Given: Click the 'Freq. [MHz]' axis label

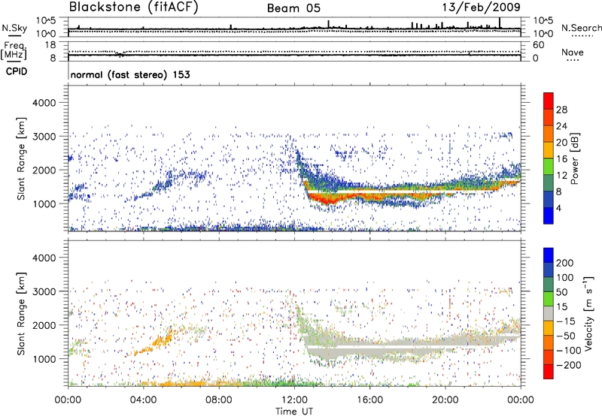Looking at the screenshot, I should [14, 51].
